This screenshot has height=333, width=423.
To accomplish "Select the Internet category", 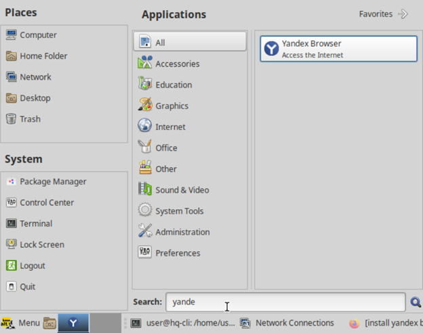I will (x=170, y=127).
